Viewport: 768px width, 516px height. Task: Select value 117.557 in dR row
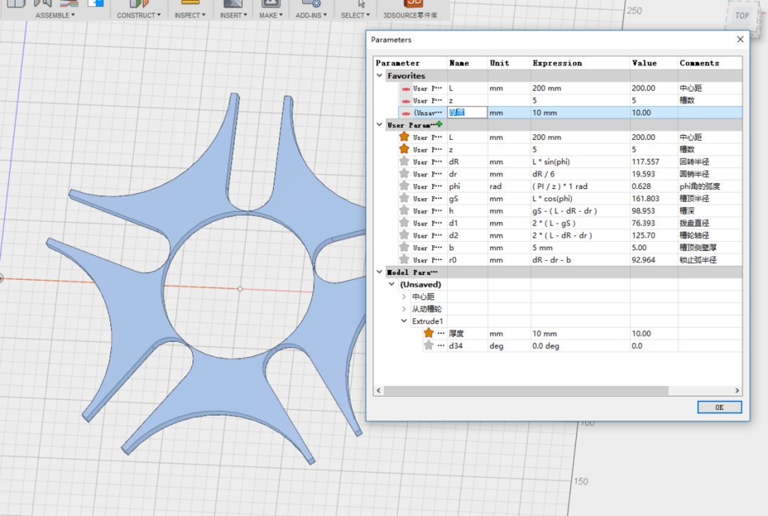coord(645,161)
